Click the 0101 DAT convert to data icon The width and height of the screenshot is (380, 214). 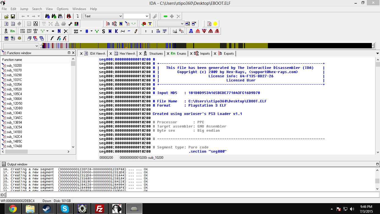(x=29, y=31)
